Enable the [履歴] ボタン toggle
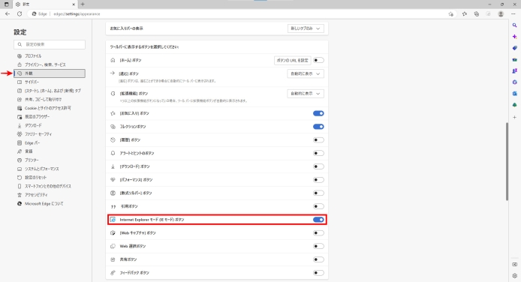Viewport: 521px width, 282px height. (318, 140)
